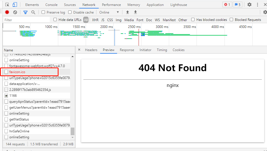Stop recording network log with red button
267x151 pixels.
point(7,12)
